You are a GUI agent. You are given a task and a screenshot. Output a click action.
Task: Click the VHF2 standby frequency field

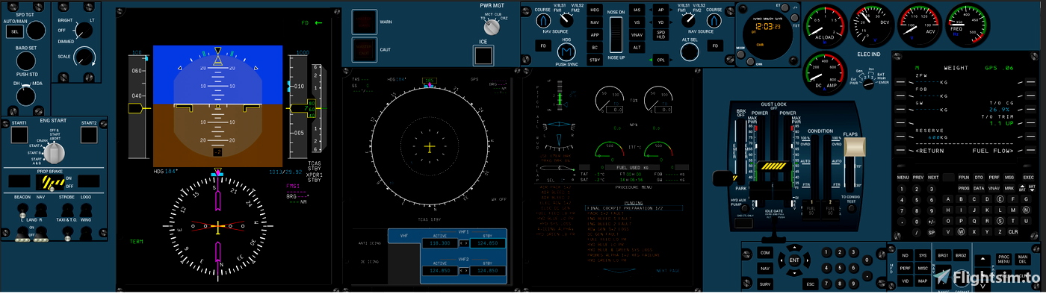(x=489, y=270)
